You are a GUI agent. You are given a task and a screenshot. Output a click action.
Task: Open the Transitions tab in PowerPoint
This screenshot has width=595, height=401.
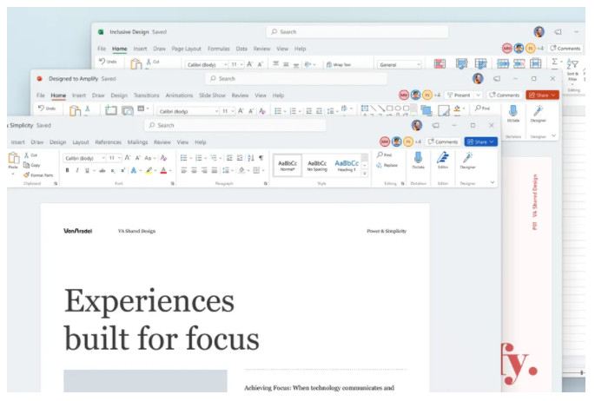[146, 95]
